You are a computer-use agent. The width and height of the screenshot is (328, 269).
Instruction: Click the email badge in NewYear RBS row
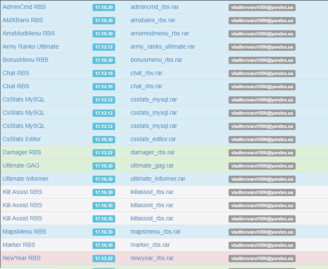[x=262, y=258]
